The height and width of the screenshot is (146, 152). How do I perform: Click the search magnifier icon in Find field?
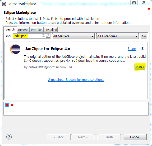pos(43,36)
